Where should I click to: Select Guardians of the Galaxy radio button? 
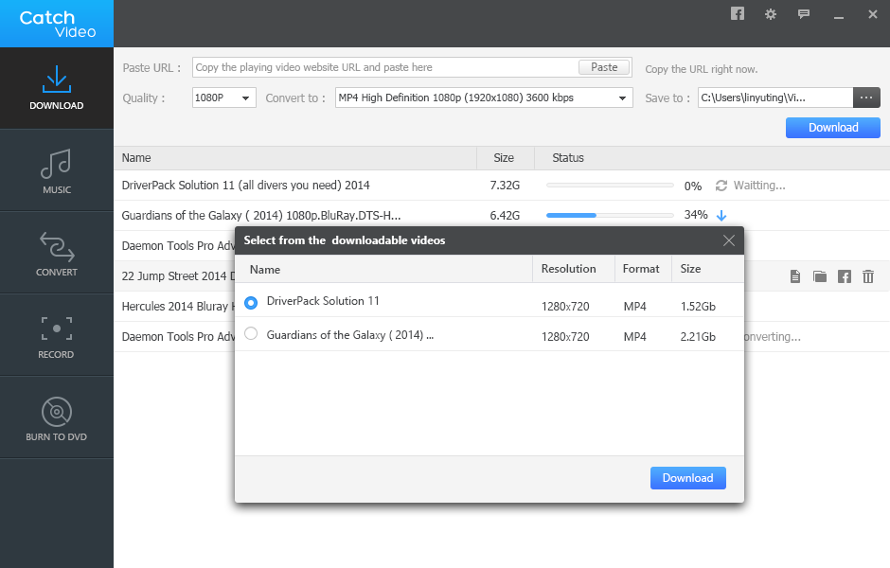[x=251, y=333]
